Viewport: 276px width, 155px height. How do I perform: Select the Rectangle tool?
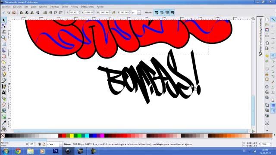pyautogui.click(x=4, y=44)
